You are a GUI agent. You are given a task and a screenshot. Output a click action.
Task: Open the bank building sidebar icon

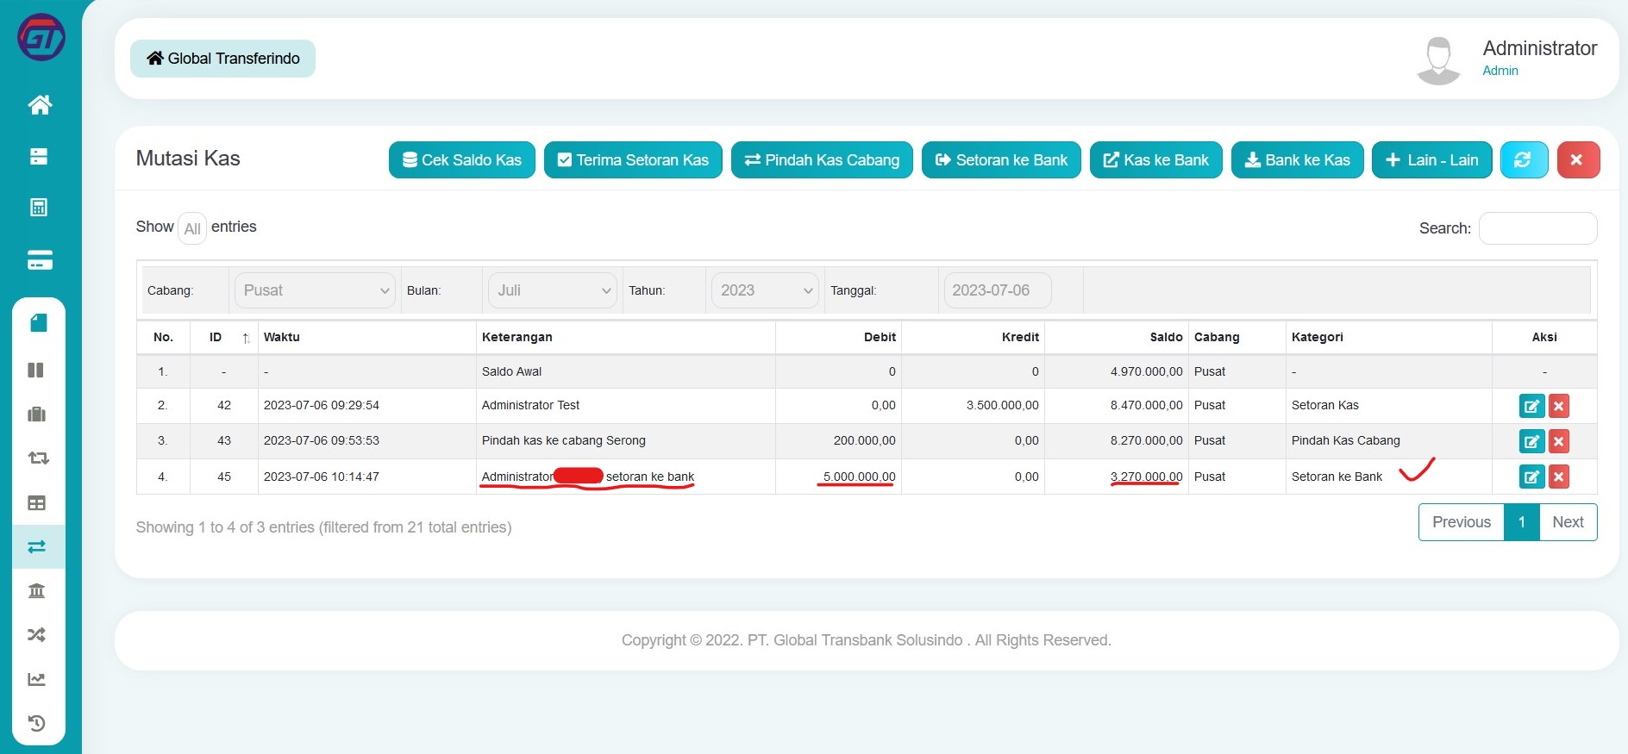coord(36,590)
